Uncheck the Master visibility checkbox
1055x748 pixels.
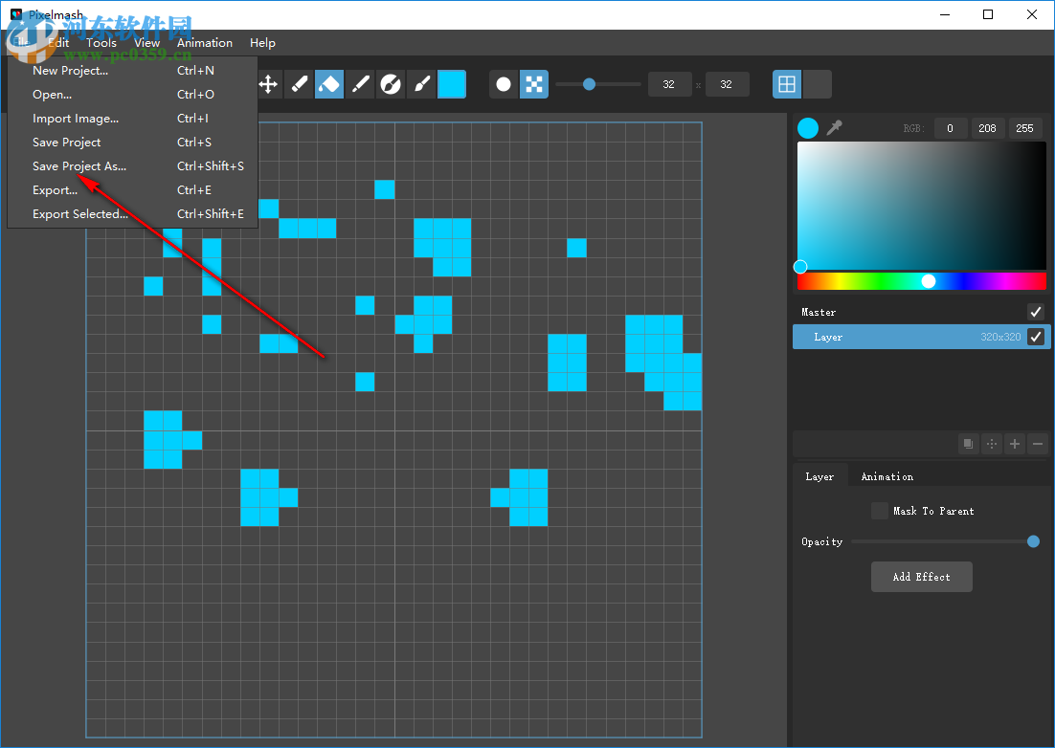pyautogui.click(x=1035, y=311)
